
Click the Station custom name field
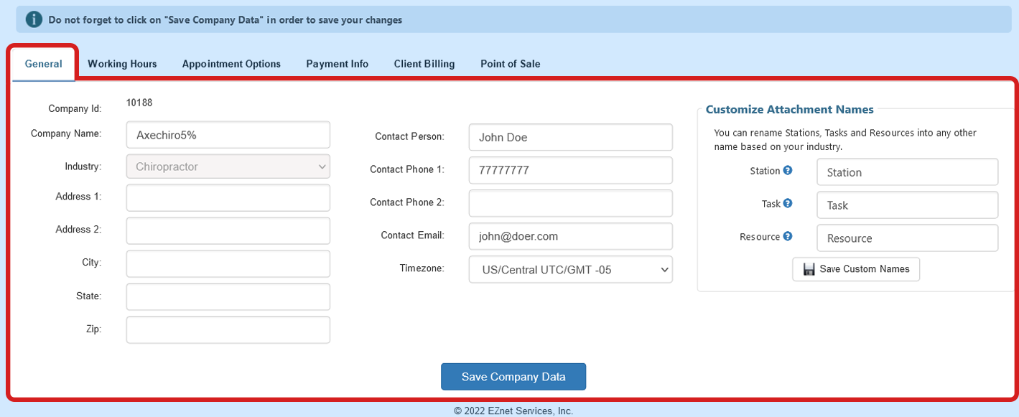[906, 172]
